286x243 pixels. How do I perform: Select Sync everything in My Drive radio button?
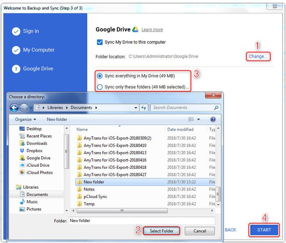click(x=100, y=76)
